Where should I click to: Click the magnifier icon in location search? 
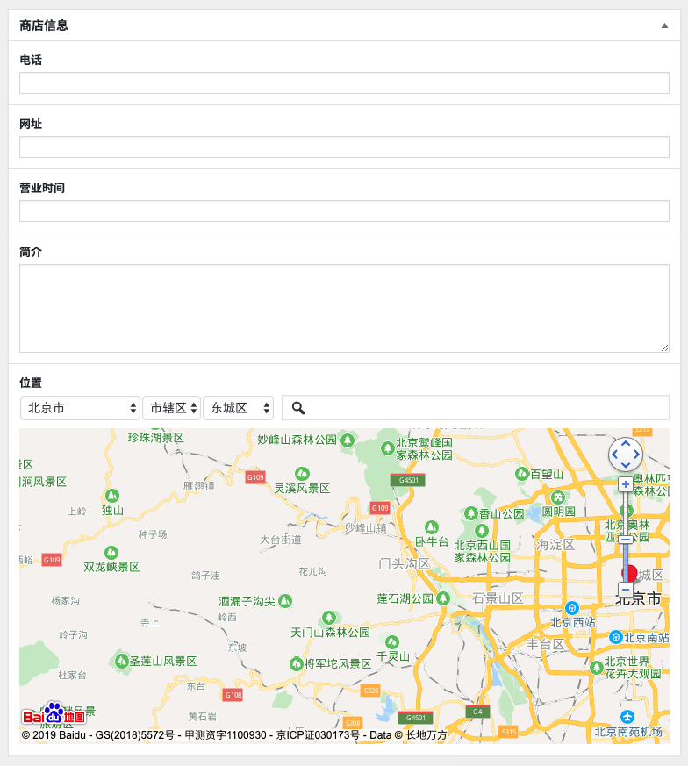click(x=298, y=408)
